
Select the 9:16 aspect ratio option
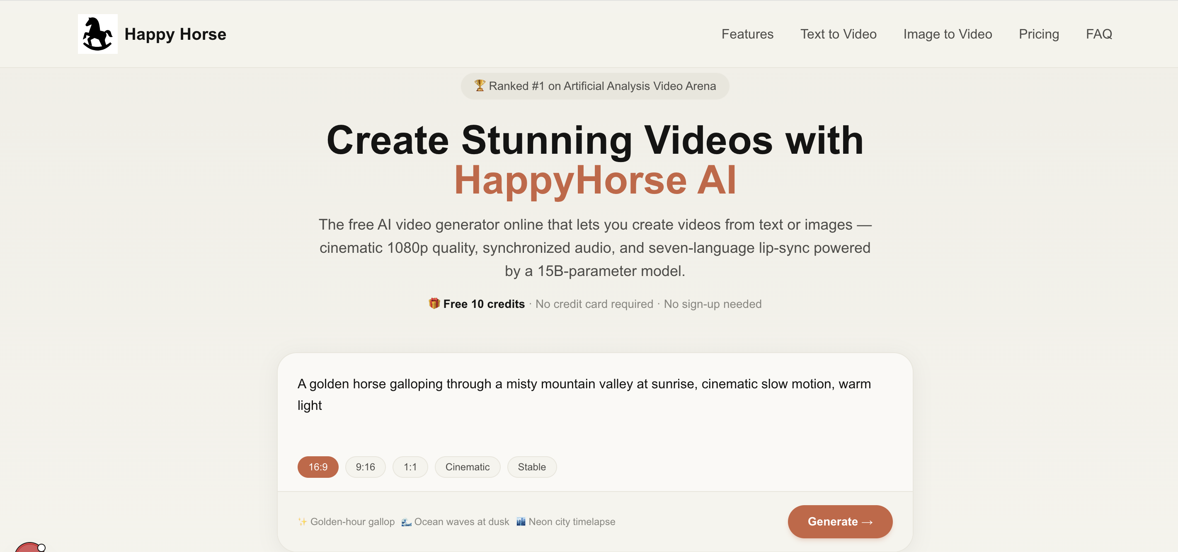tap(365, 467)
